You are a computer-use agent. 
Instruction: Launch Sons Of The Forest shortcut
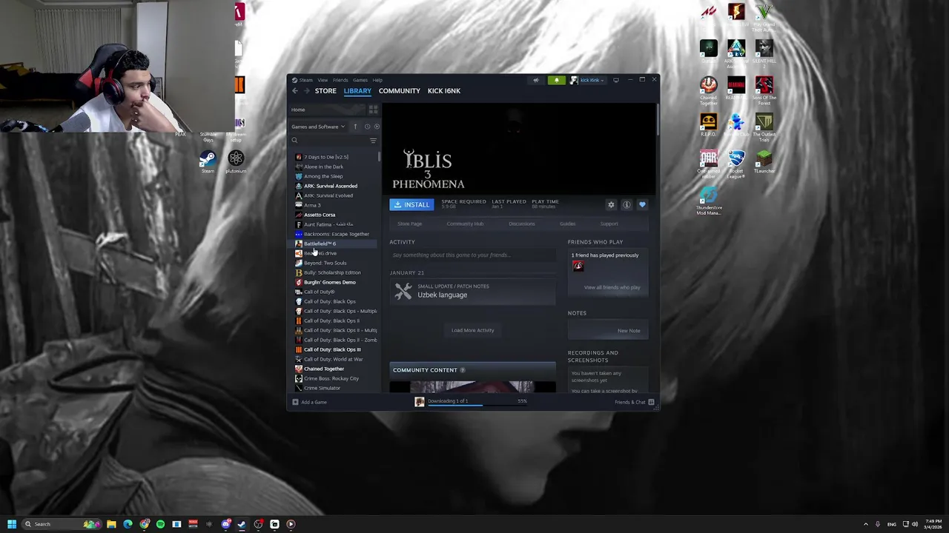pos(764,90)
